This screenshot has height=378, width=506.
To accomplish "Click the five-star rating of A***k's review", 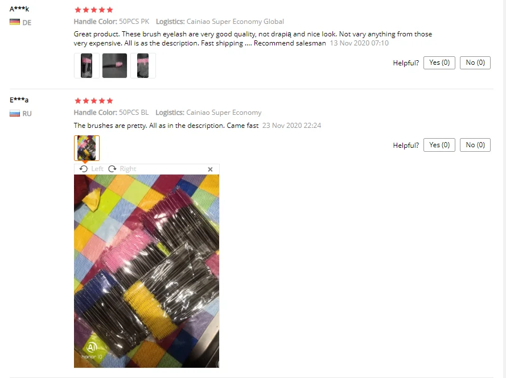I will [x=93, y=10].
